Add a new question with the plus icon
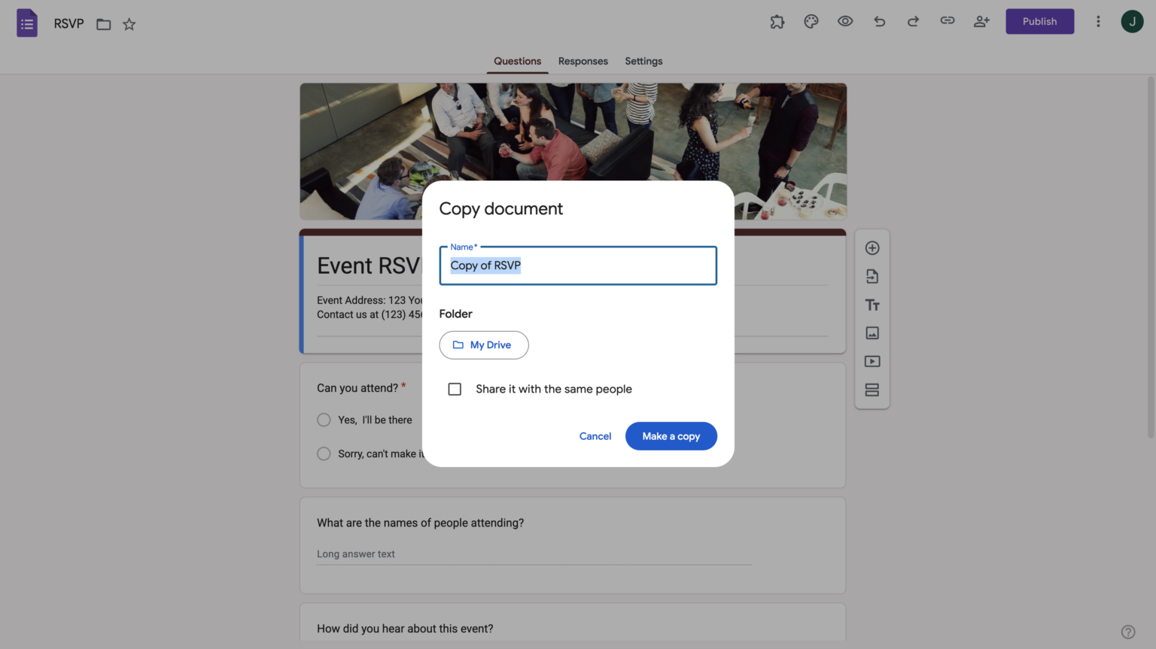The height and width of the screenshot is (649, 1156). [872, 247]
